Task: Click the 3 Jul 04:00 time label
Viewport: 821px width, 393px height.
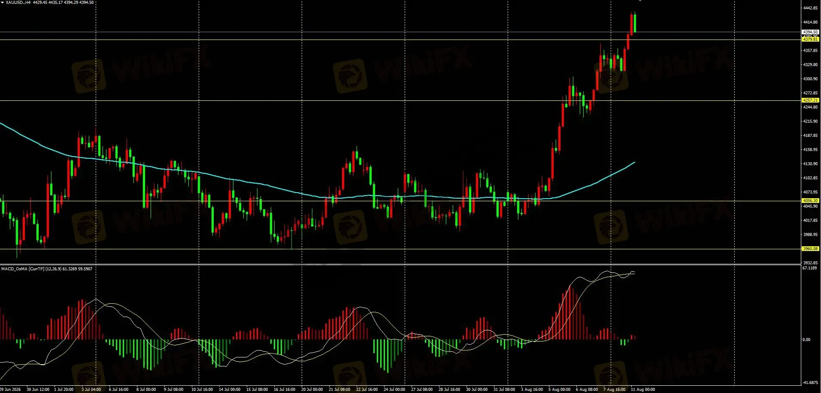Action: 91,390
